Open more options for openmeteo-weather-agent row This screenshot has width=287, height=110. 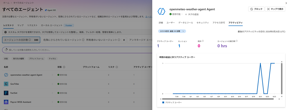pyautogui.click(x=52, y=75)
